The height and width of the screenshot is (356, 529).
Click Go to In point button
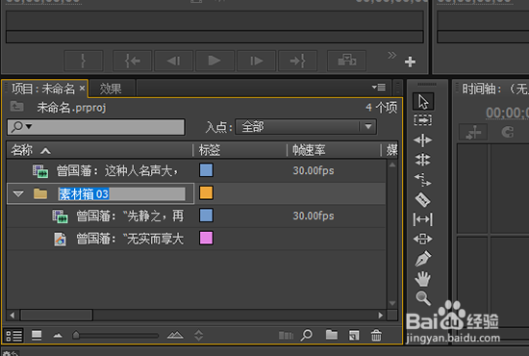133,61
